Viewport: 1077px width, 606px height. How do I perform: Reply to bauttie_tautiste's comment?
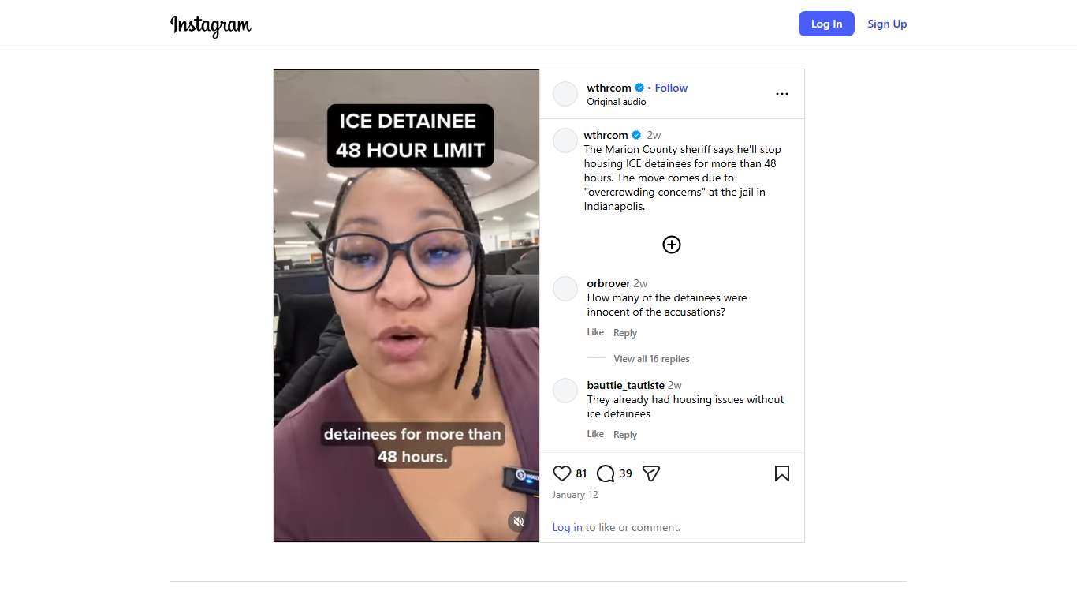click(625, 435)
